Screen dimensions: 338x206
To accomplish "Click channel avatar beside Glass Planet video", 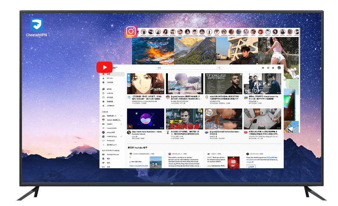I will pos(129,132).
